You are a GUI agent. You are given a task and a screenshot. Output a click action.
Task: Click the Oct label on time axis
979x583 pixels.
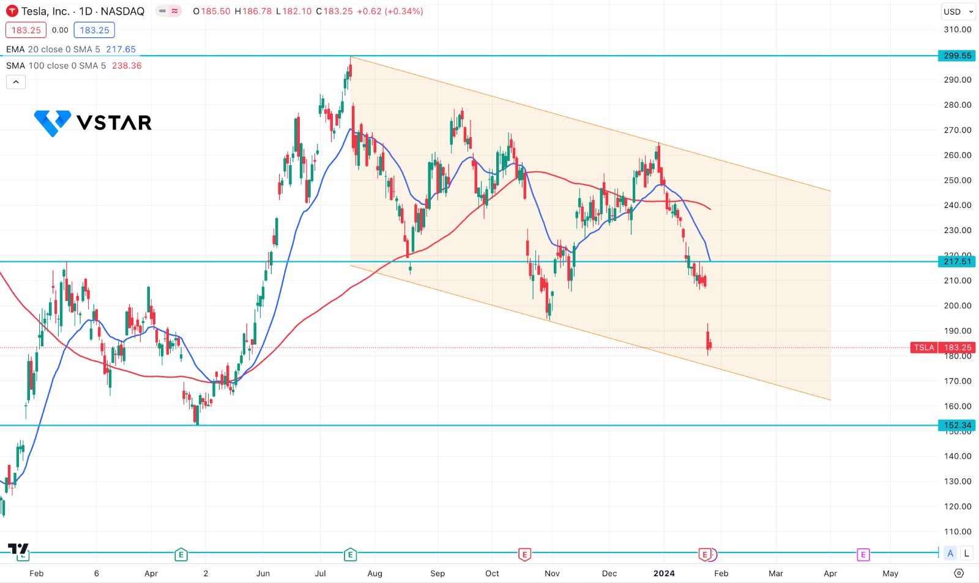(x=492, y=573)
